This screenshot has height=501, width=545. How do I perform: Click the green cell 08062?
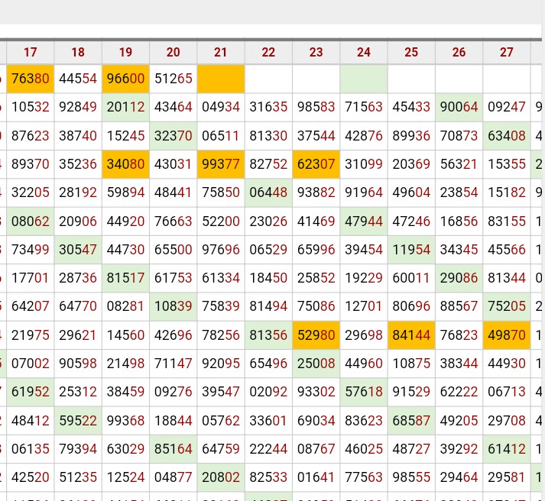point(31,221)
